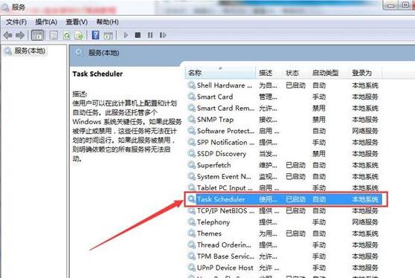Screen dimensions: 415x278
Task: Click the green Refresh toolbar icon
Action: 67,35
